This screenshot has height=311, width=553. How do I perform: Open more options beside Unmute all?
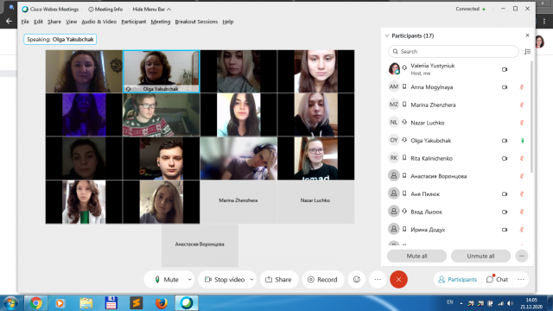coord(522,256)
